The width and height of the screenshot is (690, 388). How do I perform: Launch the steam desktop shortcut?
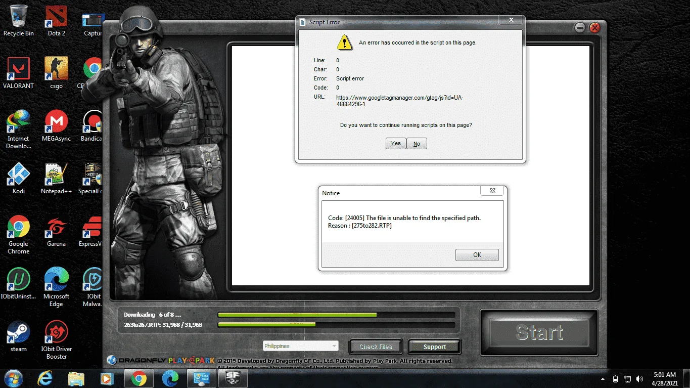[19, 336]
